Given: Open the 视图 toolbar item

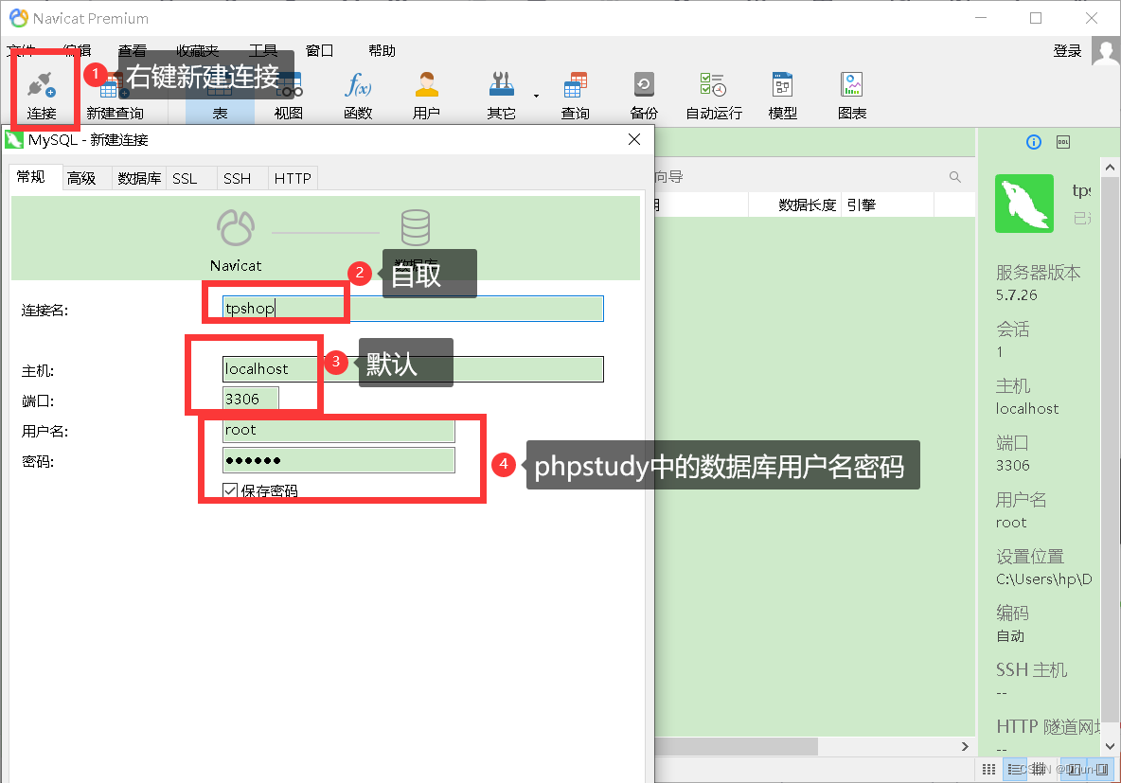Looking at the screenshot, I should pyautogui.click(x=288, y=96).
